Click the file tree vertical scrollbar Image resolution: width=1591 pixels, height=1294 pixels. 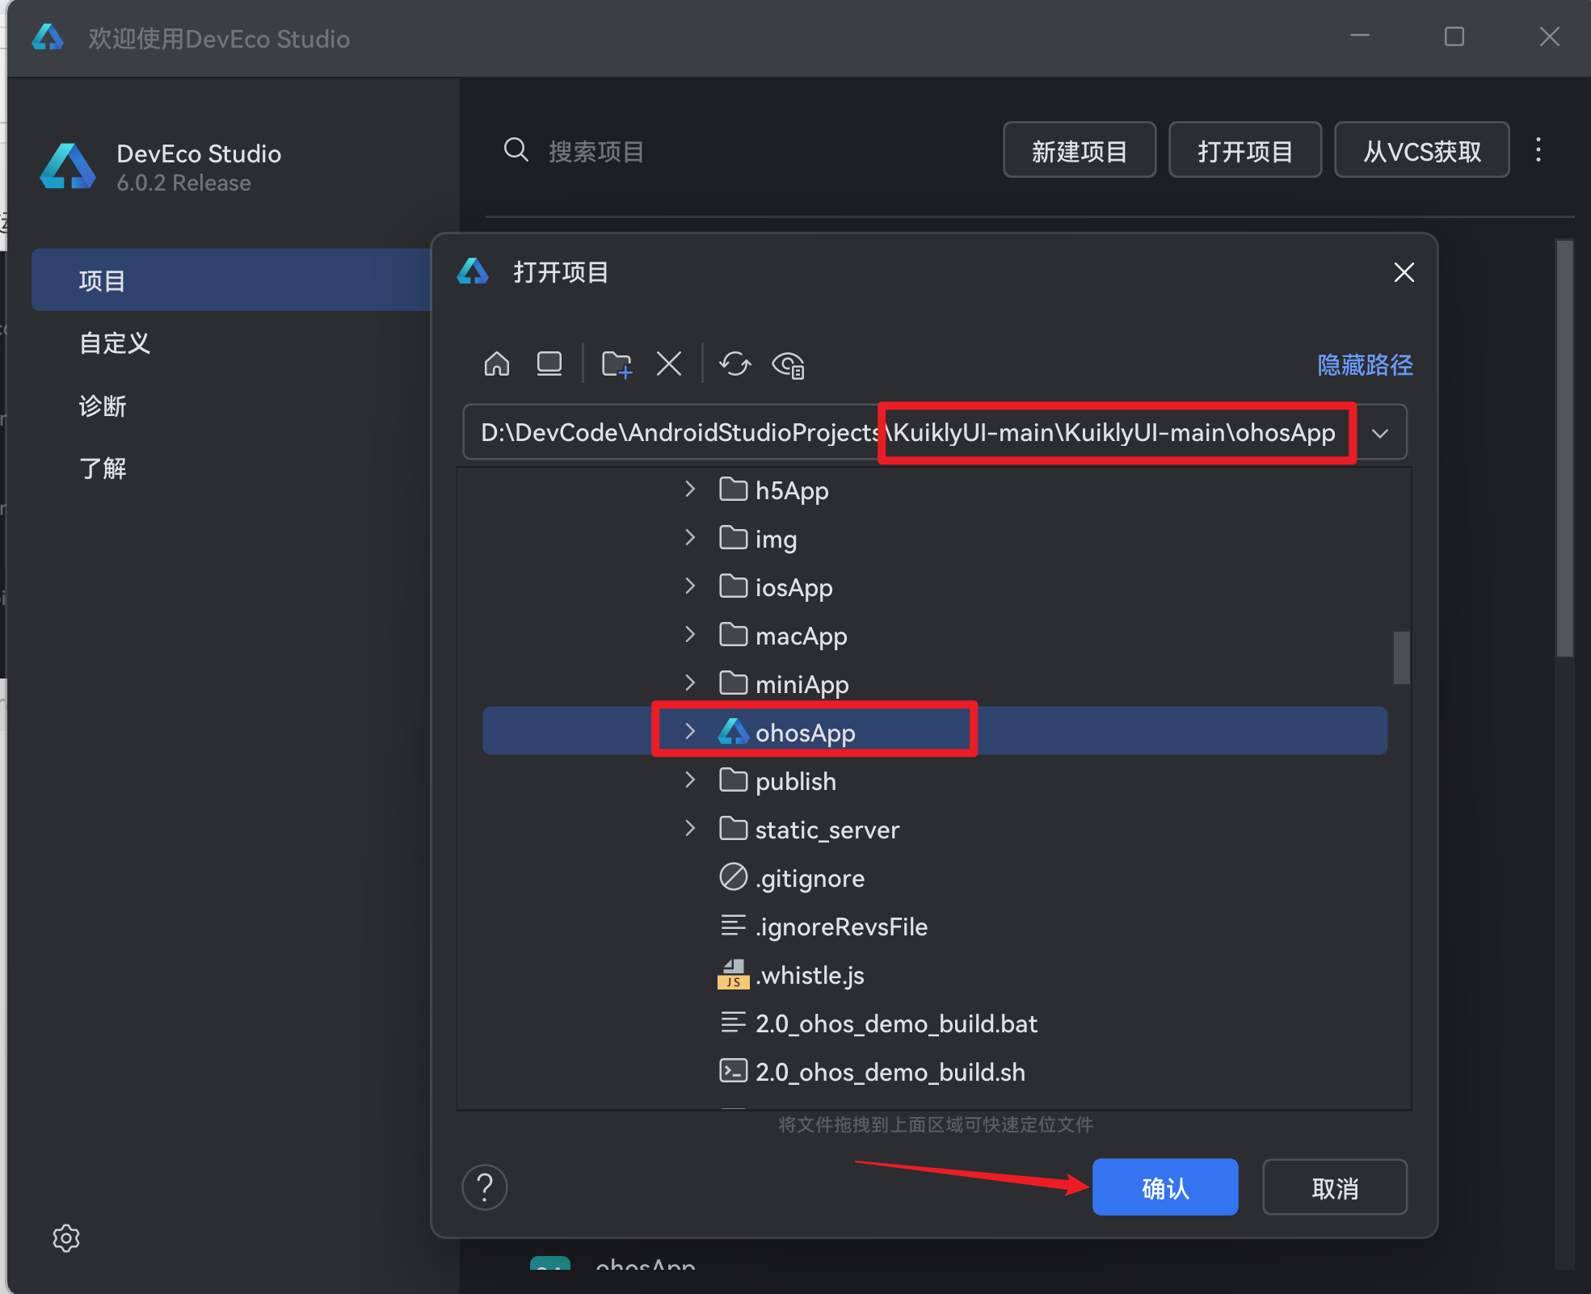click(1401, 658)
